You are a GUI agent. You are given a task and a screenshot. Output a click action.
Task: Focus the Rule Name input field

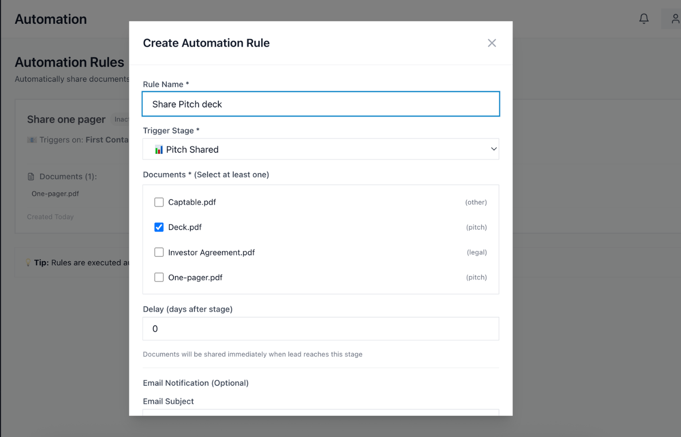tap(321, 104)
